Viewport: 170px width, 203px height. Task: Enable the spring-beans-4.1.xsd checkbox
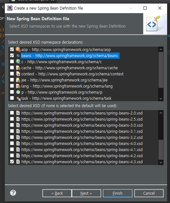(12, 149)
